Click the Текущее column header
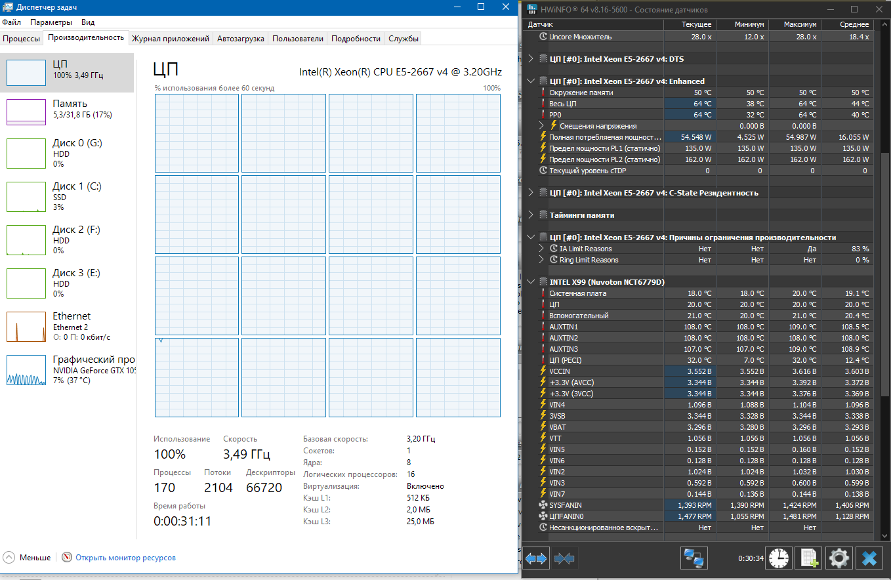The image size is (891, 580). coord(690,24)
